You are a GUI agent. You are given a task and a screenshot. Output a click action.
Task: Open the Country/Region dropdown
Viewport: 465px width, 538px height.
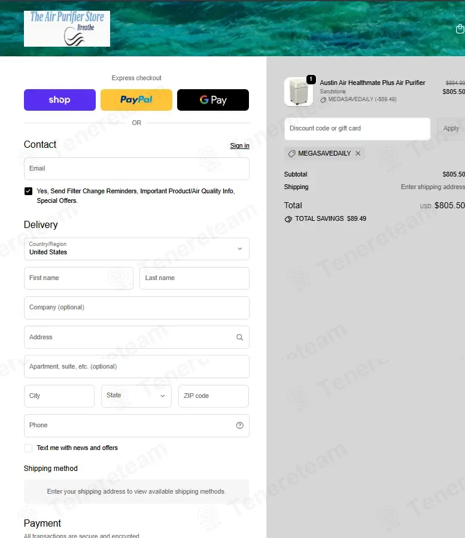pyautogui.click(x=136, y=249)
